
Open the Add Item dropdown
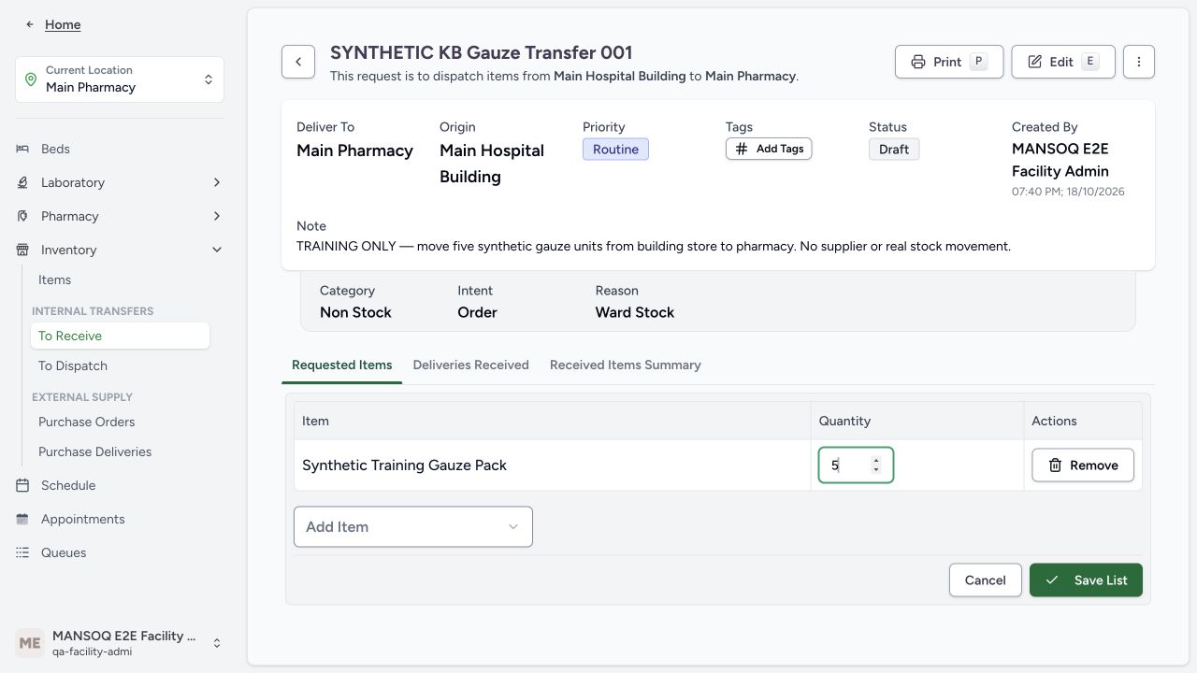click(x=413, y=527)
